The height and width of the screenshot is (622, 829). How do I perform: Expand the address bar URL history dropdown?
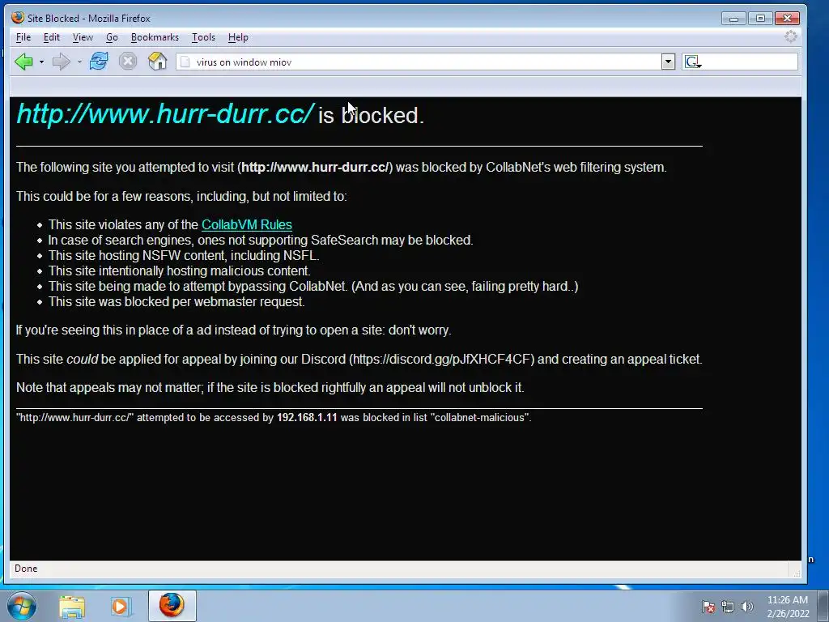(668, 62)
